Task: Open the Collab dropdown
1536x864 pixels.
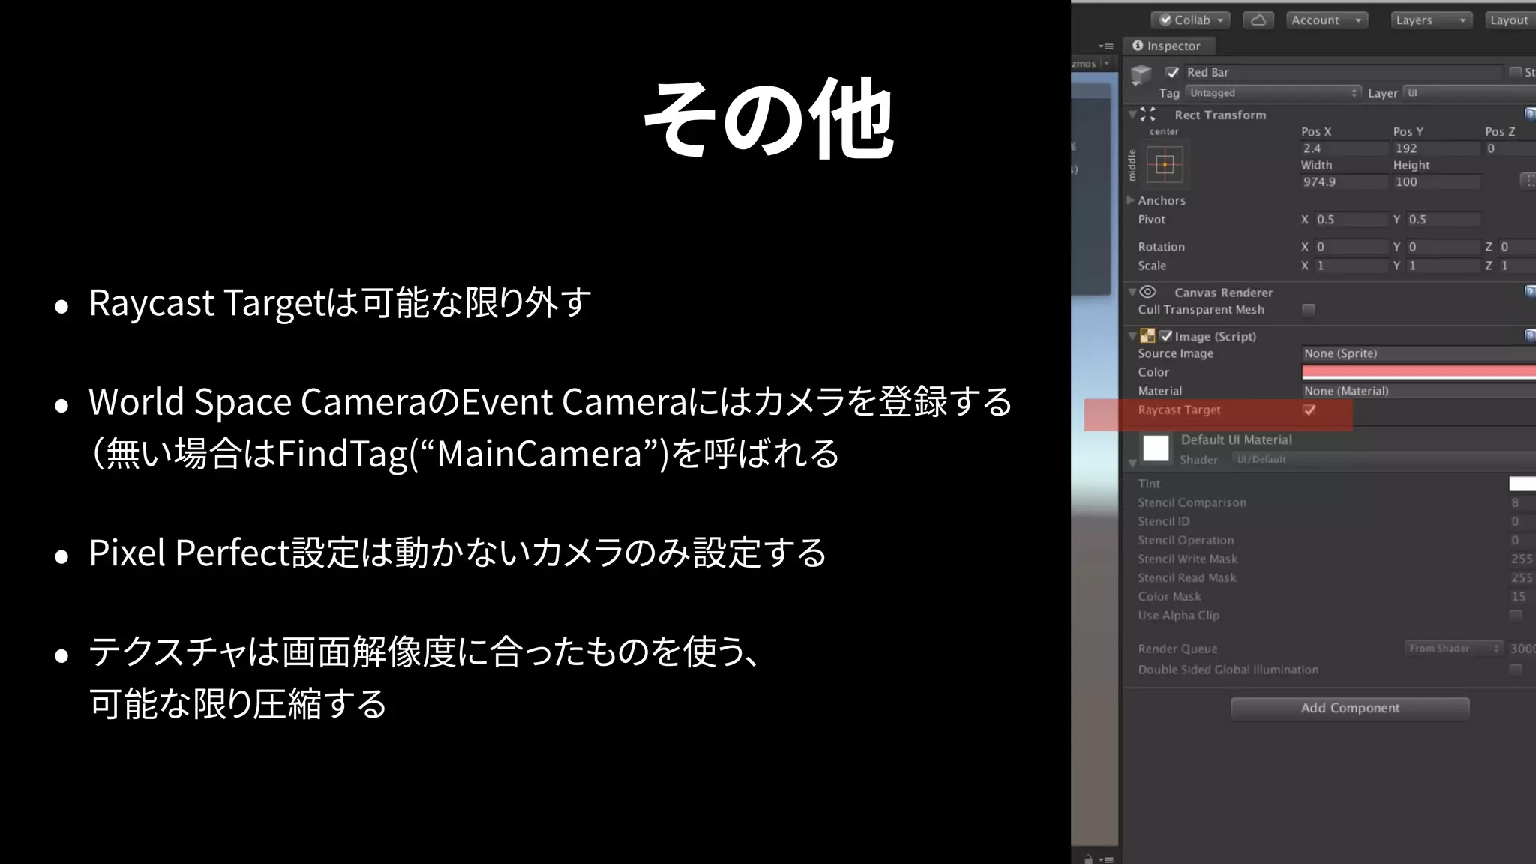Action: point(1192,20)
